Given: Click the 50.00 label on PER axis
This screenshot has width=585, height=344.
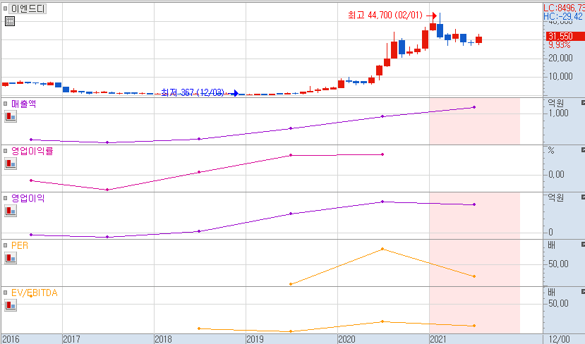Looking at the screenshot, I should 558,264.
